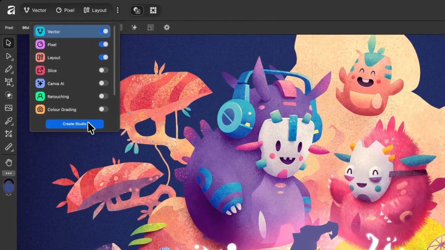Pick the Pencil tool in toolbar
Viewport: 445px width, 250px height.
pos(8,69)
